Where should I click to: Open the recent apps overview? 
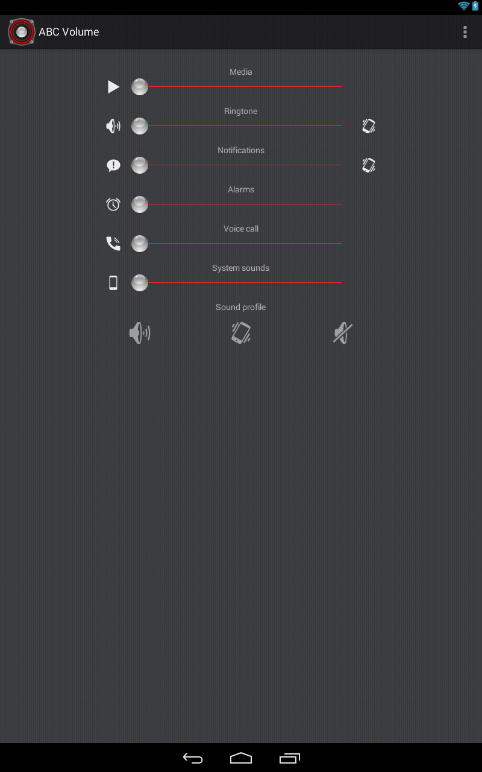pos(289,758)
